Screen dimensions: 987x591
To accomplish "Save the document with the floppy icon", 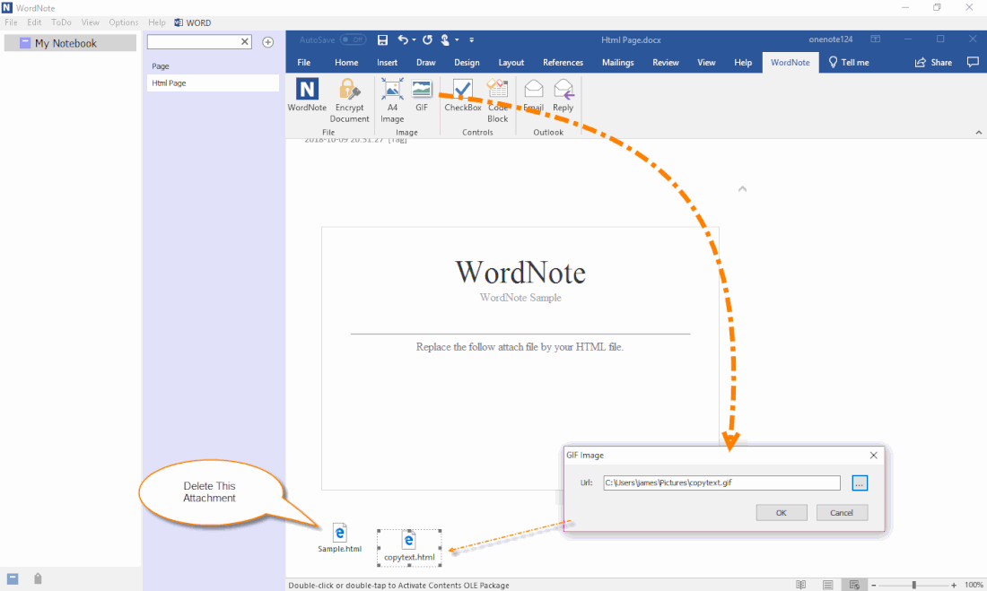I will point(382,39).
